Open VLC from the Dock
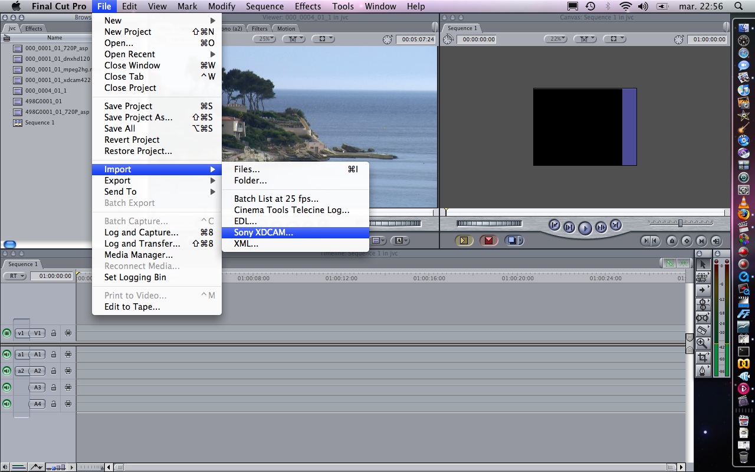 (744, 202)
